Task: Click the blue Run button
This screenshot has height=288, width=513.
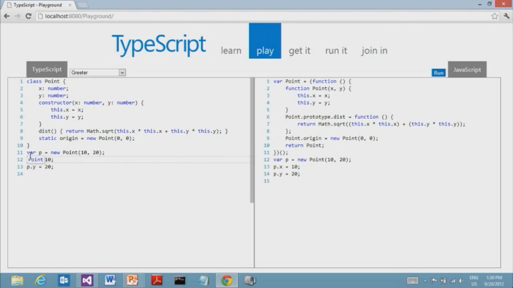Action: (x=438, y=73)
